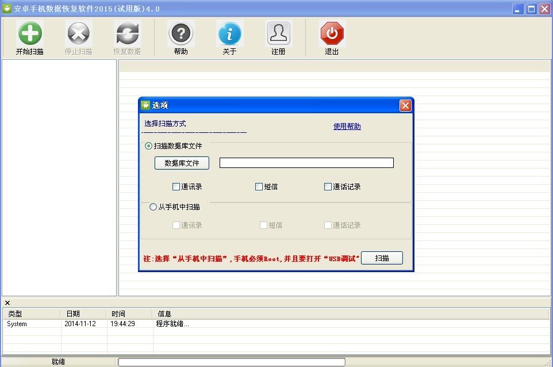Click the 停止扫描 stop scan icon
Image resolution: width=553 pixels, height=367 pixels.
(x=78, y=33)
